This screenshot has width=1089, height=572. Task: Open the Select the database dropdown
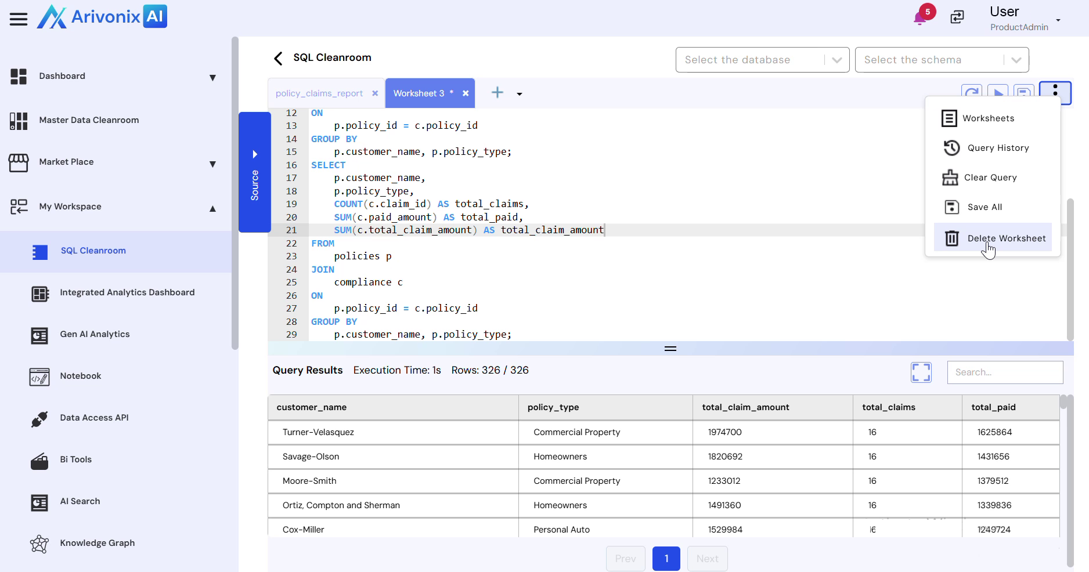762,60
